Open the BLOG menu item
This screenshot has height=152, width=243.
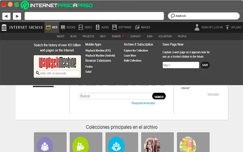[x=73, y=36]
